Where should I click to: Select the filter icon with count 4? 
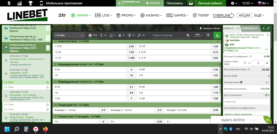pyautogui.click(x=112, y=35)
